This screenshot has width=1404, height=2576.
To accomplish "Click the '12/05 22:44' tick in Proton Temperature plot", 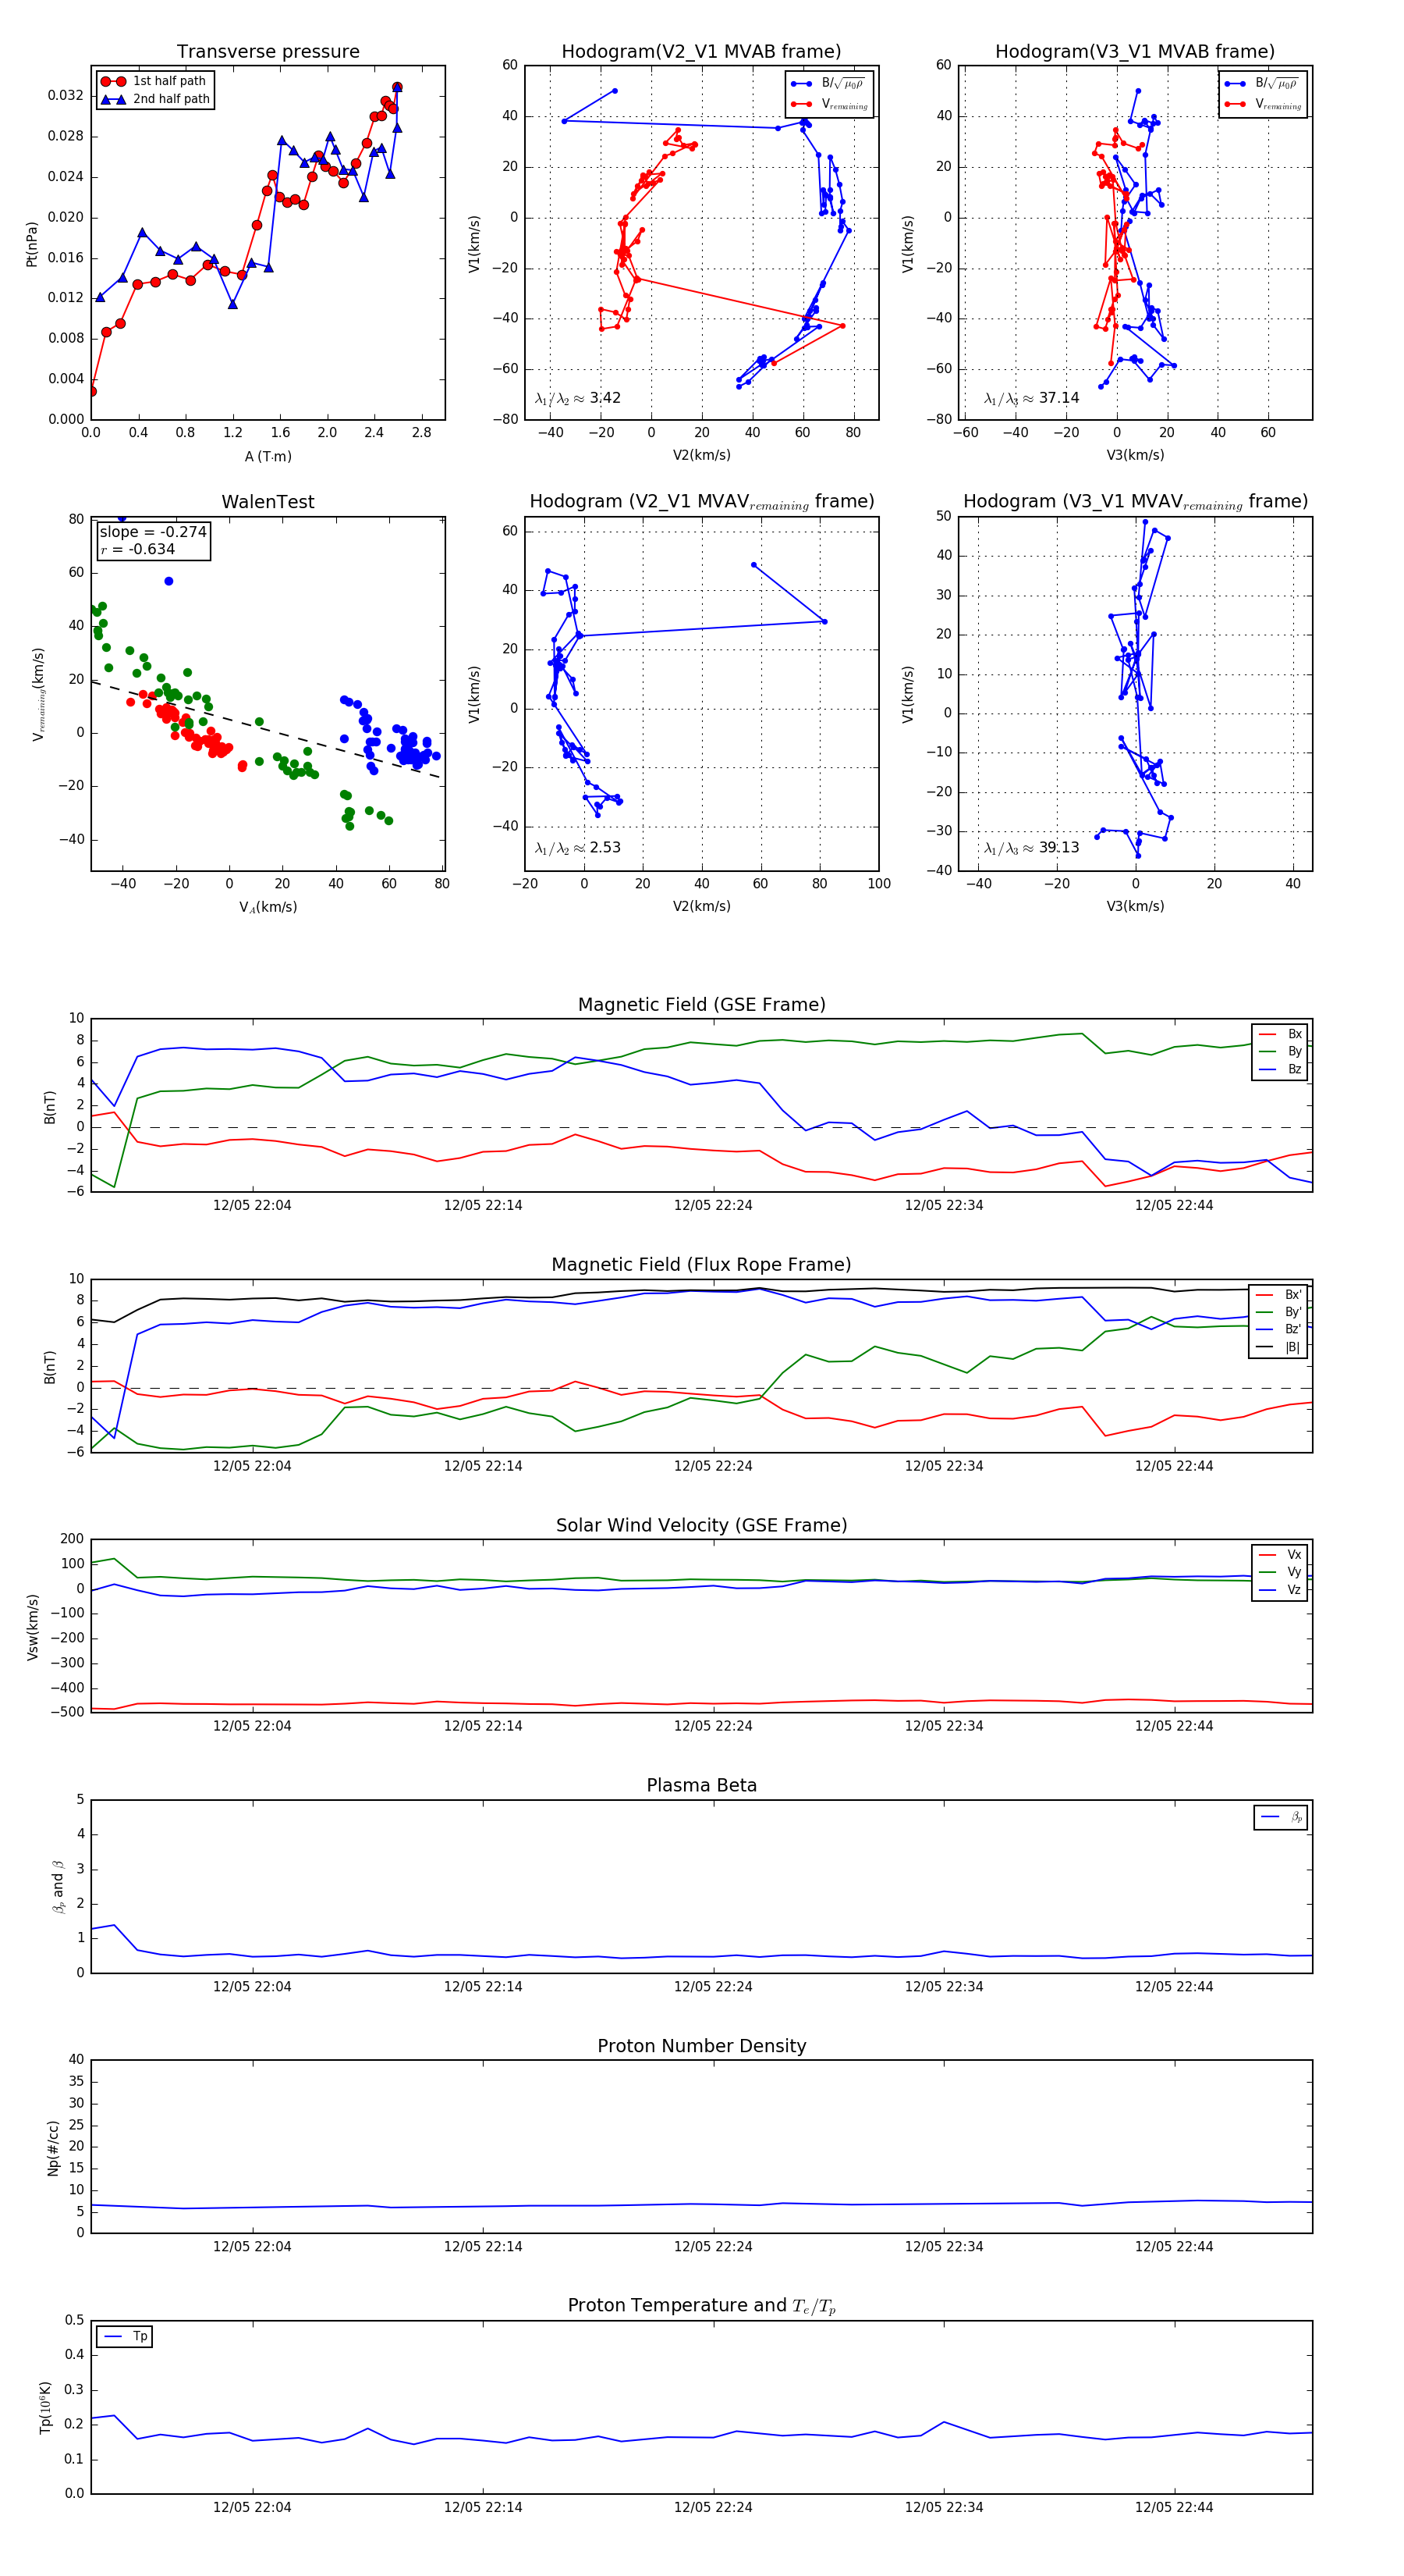I will tap(1173, 2507).
